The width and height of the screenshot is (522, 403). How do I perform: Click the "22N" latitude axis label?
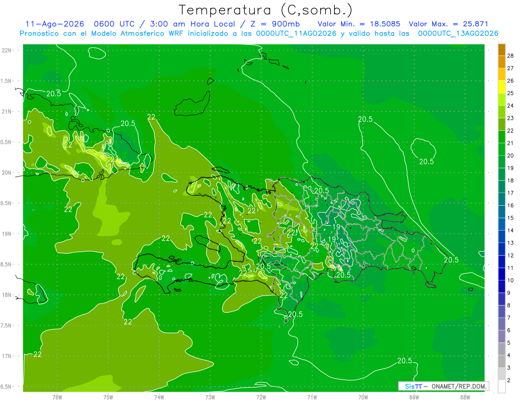tap(7, 50)
